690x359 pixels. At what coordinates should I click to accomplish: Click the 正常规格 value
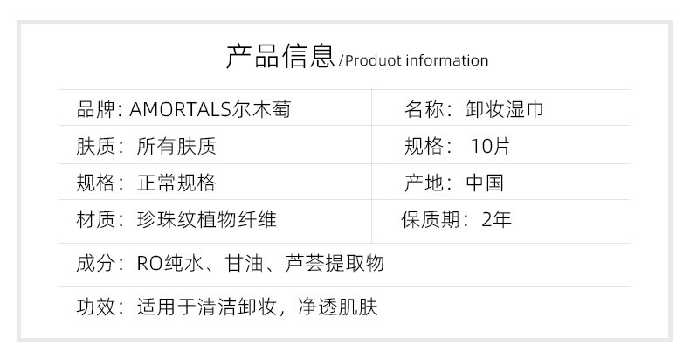tap(176, 183)
